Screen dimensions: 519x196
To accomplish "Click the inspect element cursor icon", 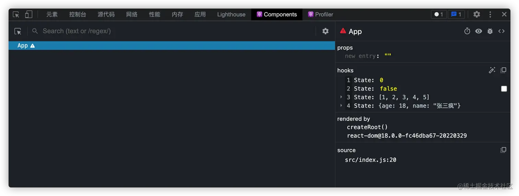I will click(16, 14).
